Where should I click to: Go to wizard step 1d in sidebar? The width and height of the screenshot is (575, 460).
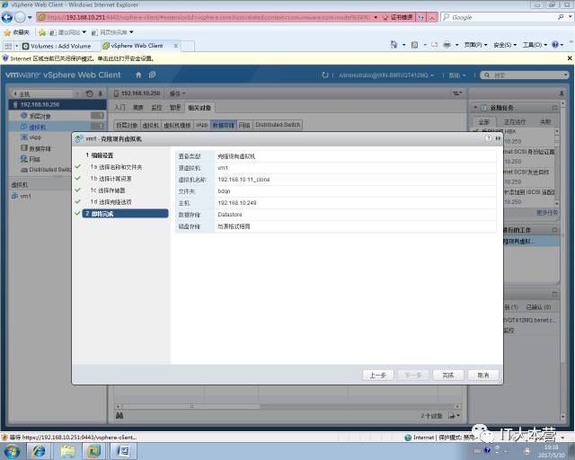click(x=111, y=202)
